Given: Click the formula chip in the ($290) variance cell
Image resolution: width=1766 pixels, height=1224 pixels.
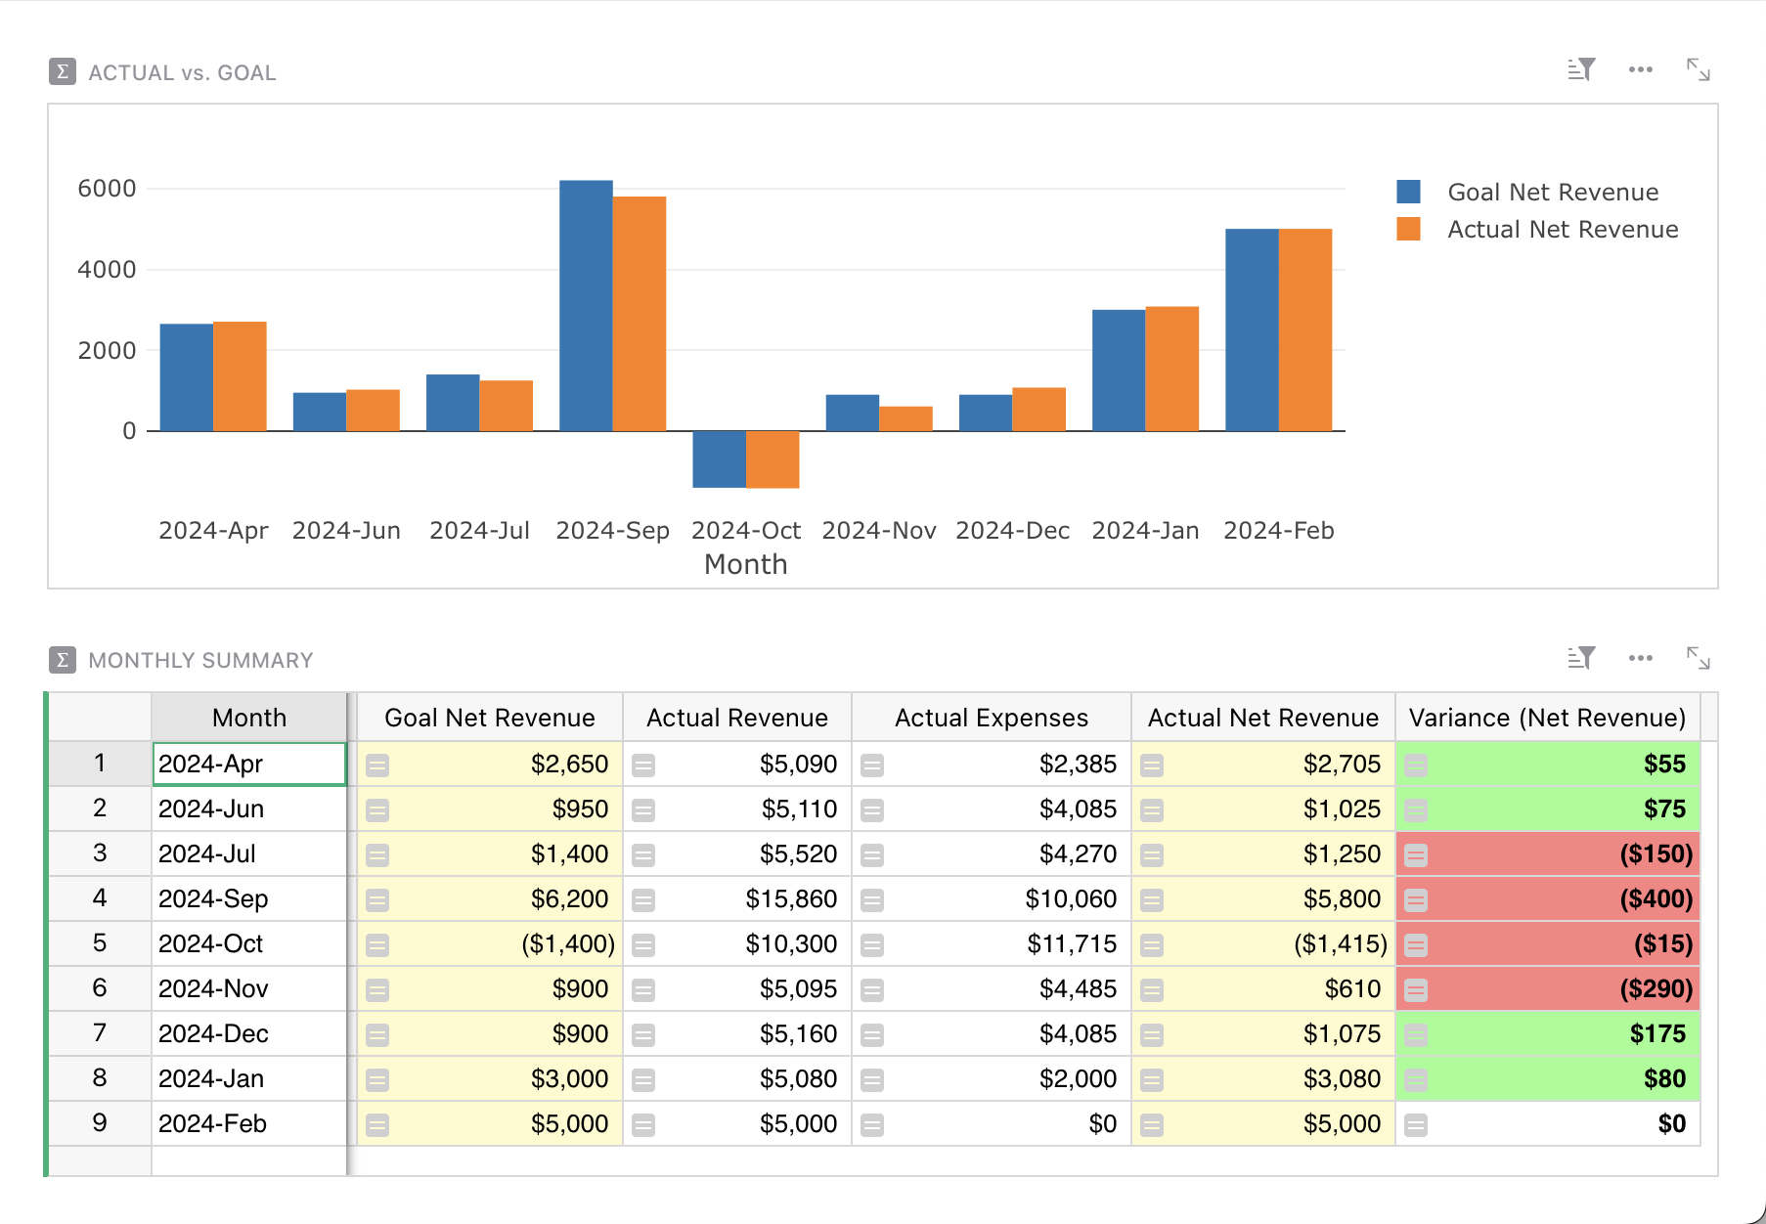Looking at the screenshot, I should click(1415, 988).
